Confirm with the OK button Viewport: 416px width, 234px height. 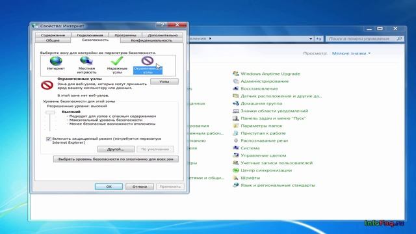pos(109,187)
